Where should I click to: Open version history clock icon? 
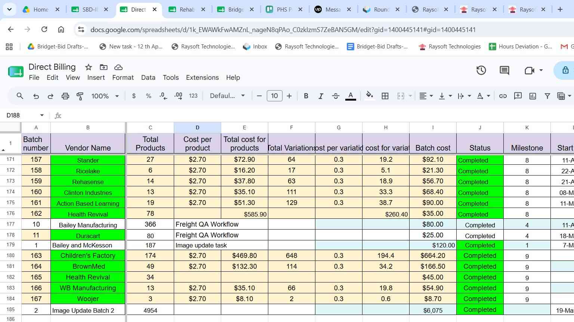point(481,70)
